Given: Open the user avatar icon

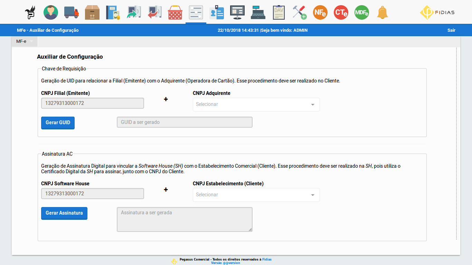Looking at the screenshot, I should 51,12.
